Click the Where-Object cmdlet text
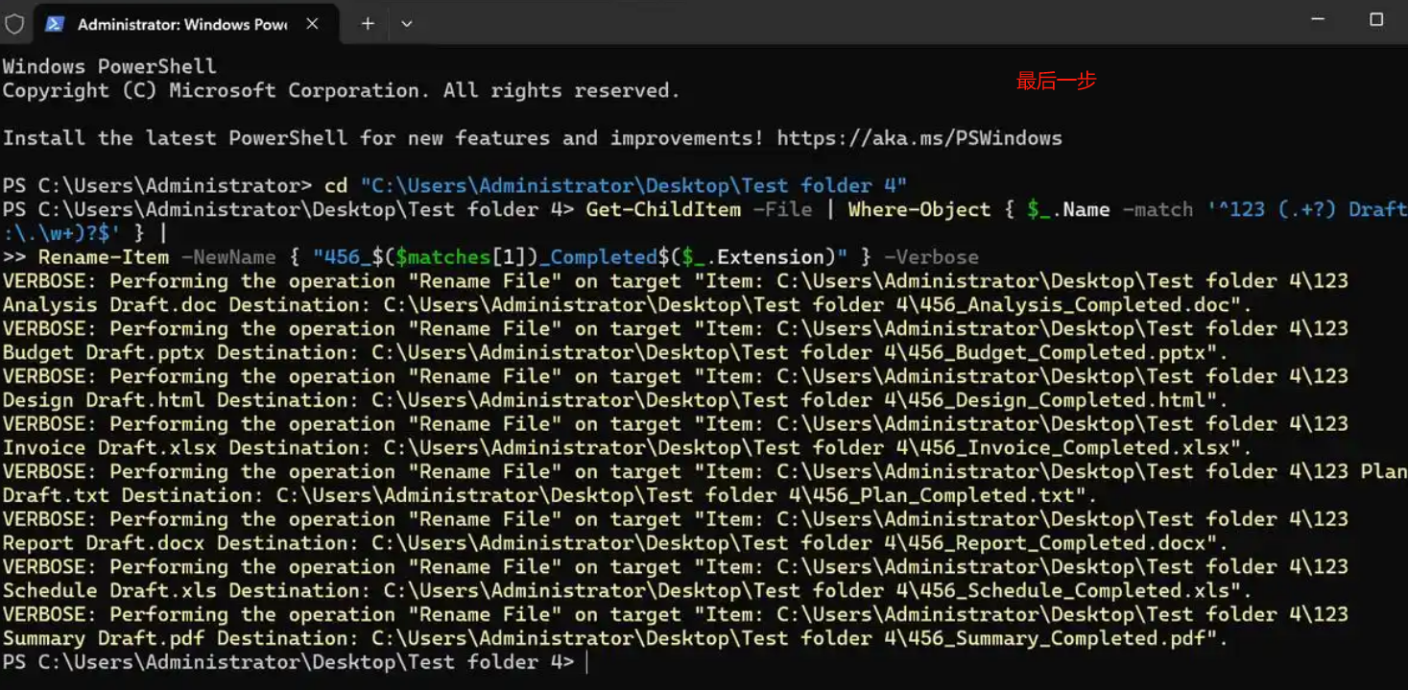The image size is (1408, 690). pyautogui.click(x=919, y=209)
